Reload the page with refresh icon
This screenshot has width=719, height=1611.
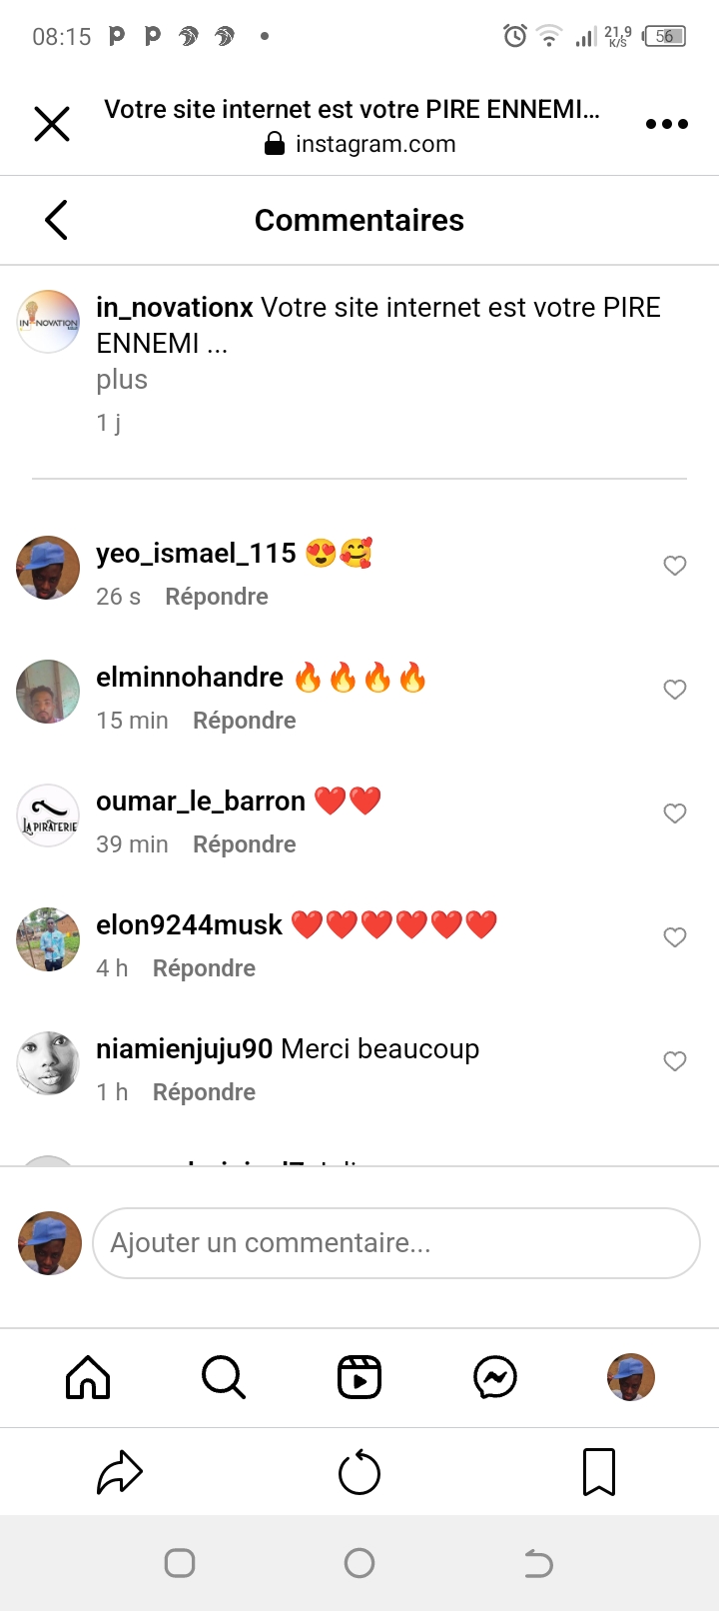359,1473
